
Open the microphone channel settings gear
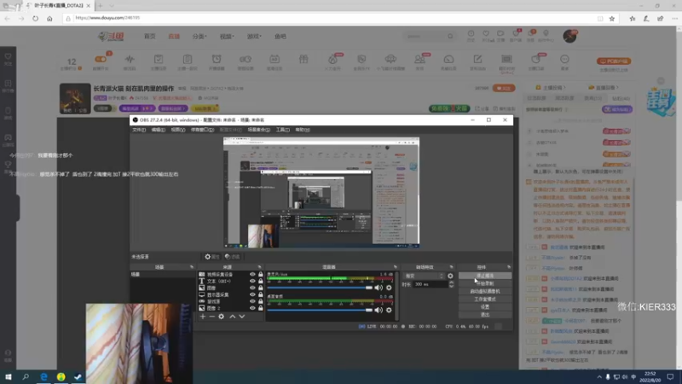pyautogui.click(x=389, y=288)
